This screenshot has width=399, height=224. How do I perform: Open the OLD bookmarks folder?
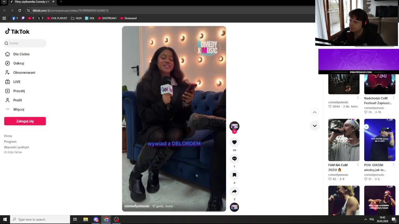76,18
